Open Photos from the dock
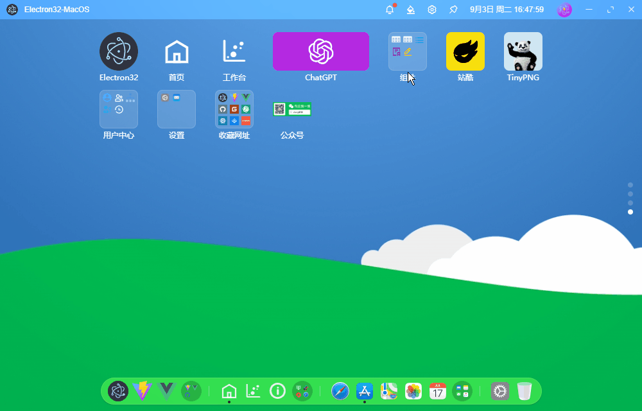This screenshot has height=411, width=642. 413,391
